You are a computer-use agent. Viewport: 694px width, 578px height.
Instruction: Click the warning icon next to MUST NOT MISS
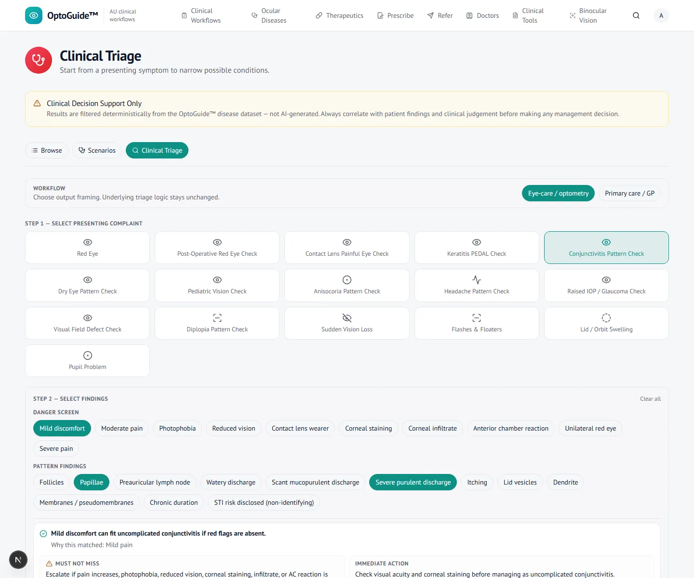49,564
